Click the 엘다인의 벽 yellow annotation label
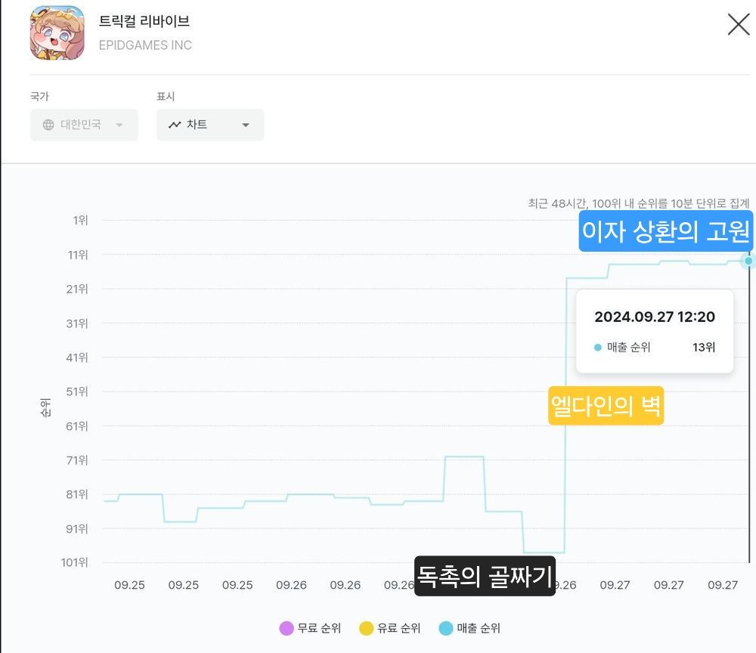 (x=606, y=405)
